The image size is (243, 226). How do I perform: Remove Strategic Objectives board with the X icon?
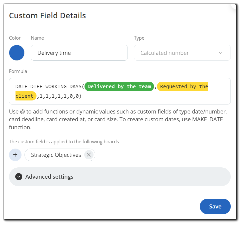pos(89,155)
